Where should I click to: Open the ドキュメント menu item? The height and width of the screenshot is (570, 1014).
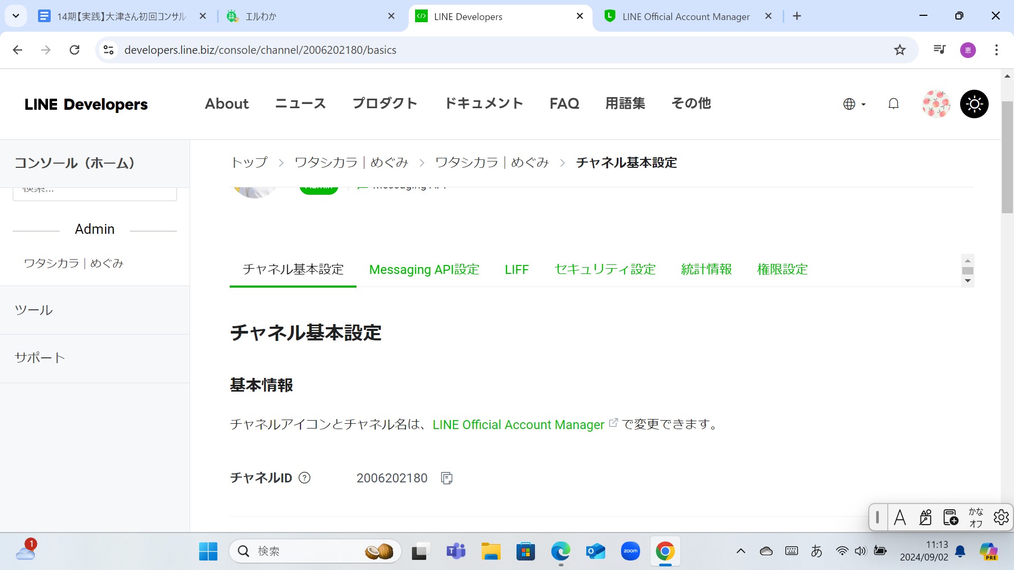(484, 103)
